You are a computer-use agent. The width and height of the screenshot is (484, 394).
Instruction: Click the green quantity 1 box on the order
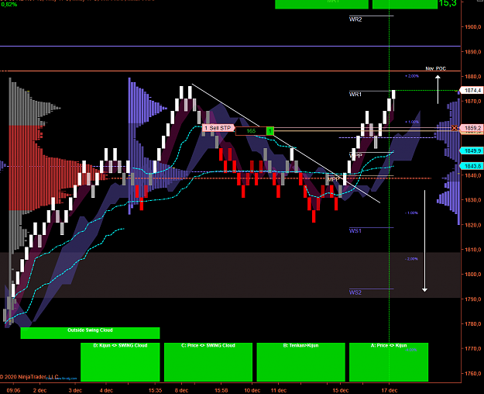[x=270, y=131]
